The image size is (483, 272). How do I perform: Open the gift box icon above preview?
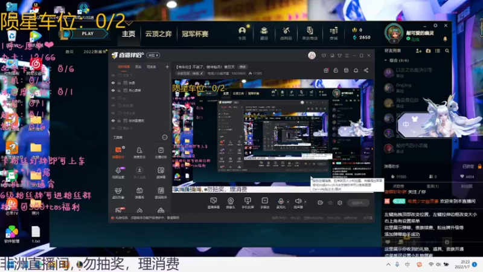pyautogui.click(x=326, y=70)
